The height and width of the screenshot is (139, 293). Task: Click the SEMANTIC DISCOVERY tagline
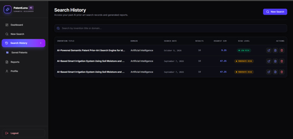(x=24, y=11)
